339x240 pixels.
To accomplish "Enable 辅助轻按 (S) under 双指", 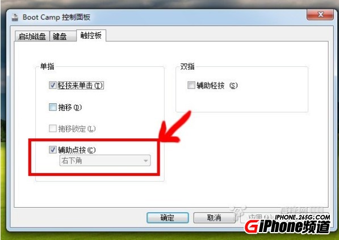I will coord(191,85).
